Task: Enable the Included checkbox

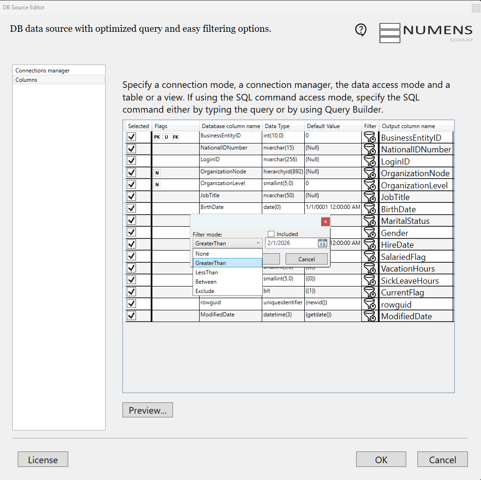Action: pyautogui.click(x=271, y=234)
